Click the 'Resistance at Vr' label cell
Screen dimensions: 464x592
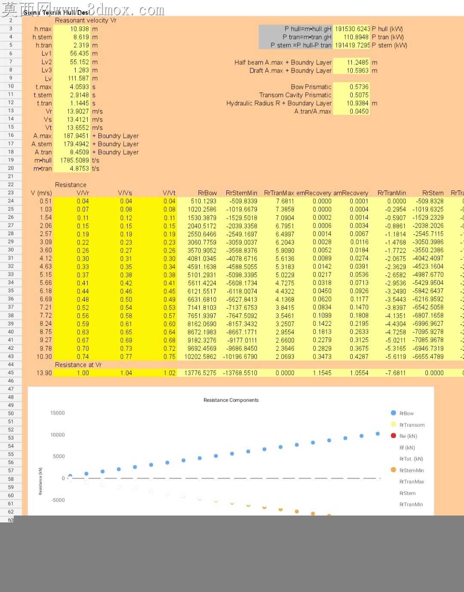pyautogui.click(x=78, y=364)
